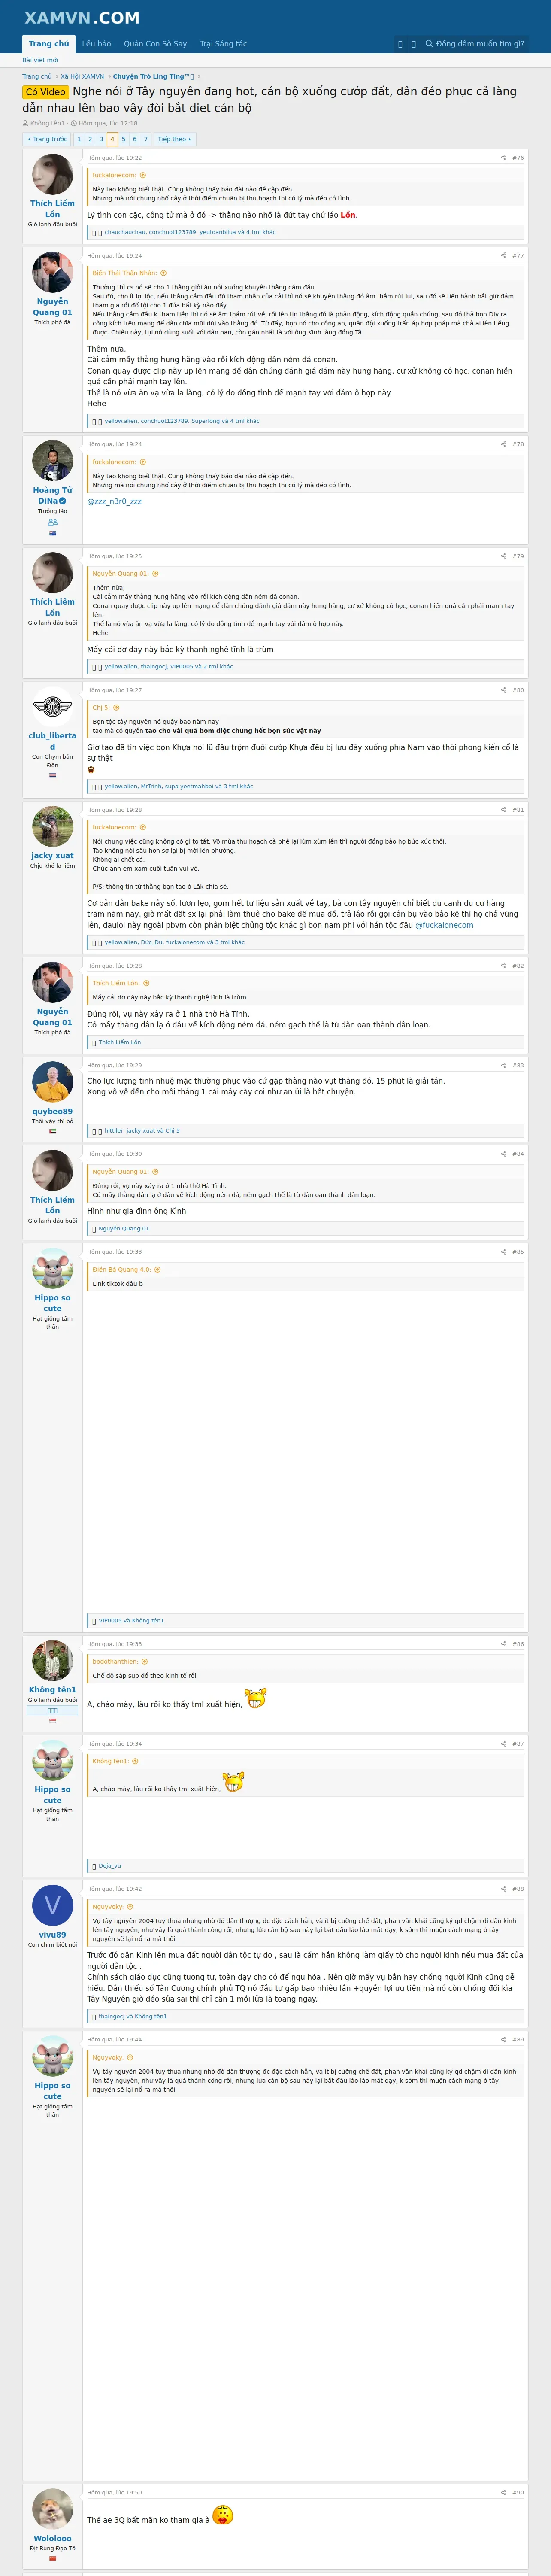
Task: Open username link jacky xuat
Action: [52, 856]
